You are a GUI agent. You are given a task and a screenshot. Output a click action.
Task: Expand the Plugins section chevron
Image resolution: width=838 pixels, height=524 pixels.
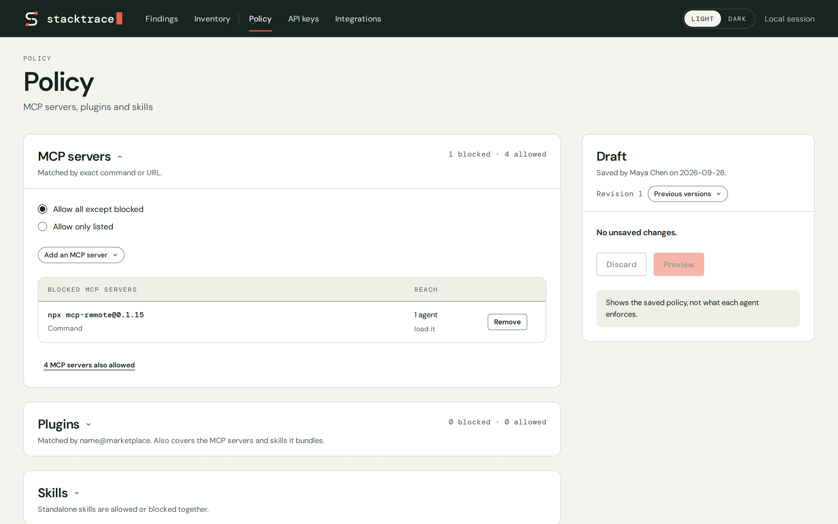click(x=88, y=424)
